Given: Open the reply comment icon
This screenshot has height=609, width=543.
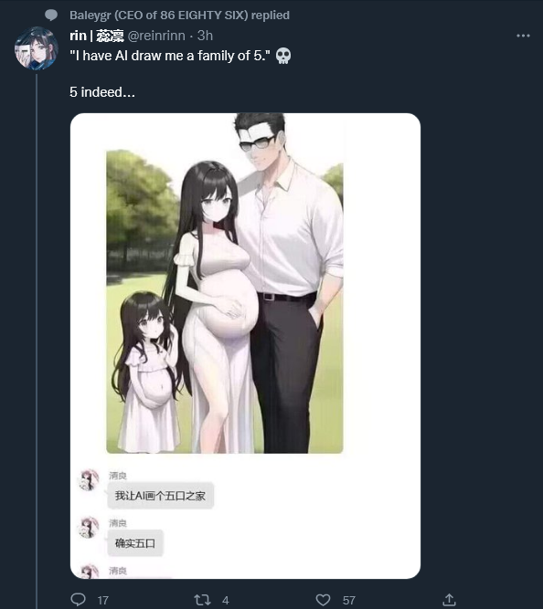Looking at the screenshot, I should (78, 599).
